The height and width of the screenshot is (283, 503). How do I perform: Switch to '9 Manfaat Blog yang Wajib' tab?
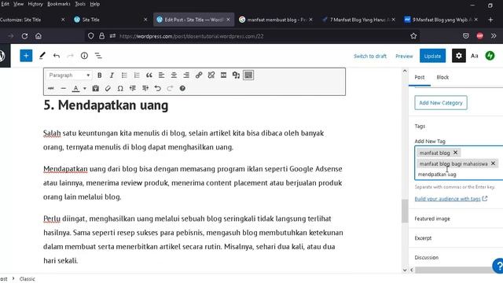tap(441, 20)
